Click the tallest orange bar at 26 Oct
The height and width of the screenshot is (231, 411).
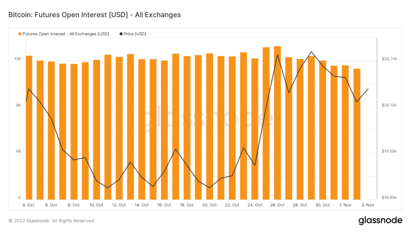tap(277, 122)
